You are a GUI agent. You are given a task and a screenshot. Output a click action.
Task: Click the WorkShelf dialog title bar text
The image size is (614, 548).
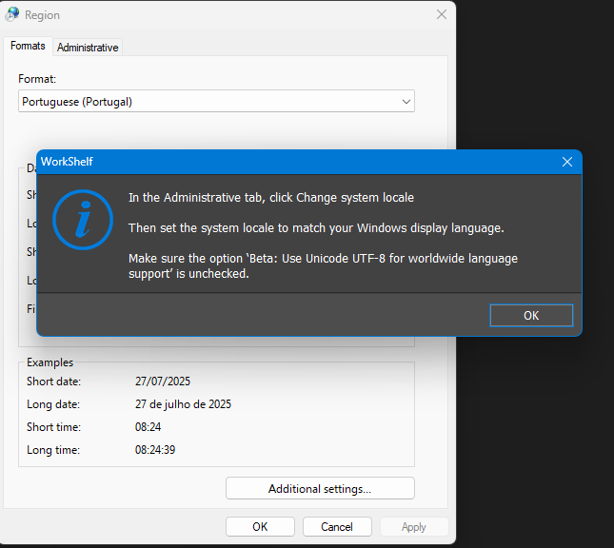tap(67, 162)
